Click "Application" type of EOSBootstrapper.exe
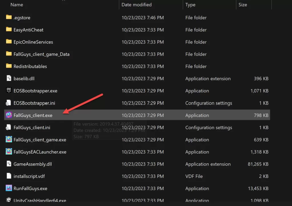Screen dimensions: 292x206 (x=197, y=91)
